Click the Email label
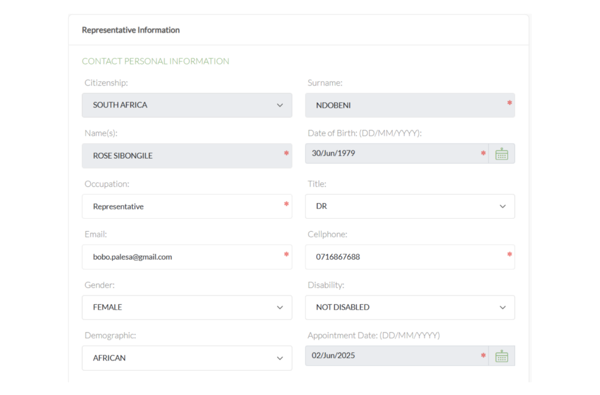 point(96,235)
